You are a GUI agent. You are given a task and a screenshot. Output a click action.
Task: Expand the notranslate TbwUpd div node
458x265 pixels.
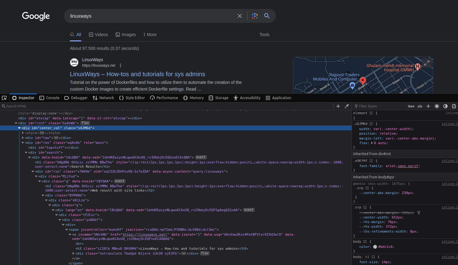pyautogui.click(x=73, y=253)
